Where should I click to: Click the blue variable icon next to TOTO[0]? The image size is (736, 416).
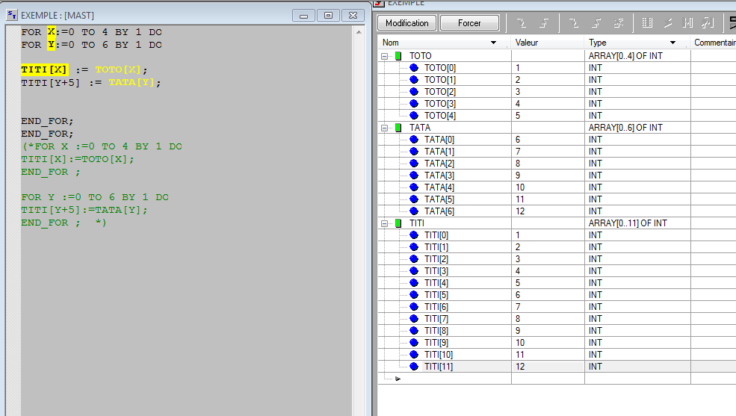coord(414,68)
